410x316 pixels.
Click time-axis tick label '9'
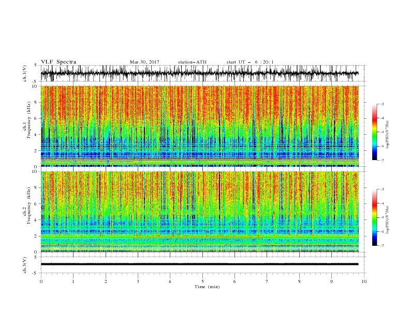pos(331,281)
